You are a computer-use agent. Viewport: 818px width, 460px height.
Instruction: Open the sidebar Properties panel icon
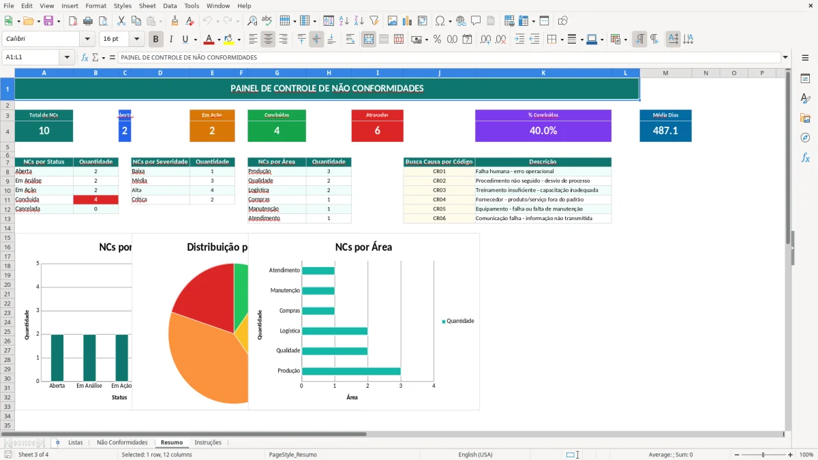point(805,79)
